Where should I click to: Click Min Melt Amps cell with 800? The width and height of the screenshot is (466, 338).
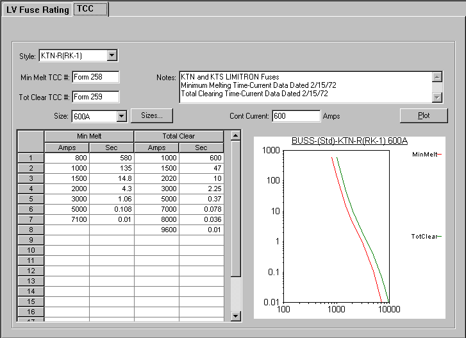click(67, 158)
